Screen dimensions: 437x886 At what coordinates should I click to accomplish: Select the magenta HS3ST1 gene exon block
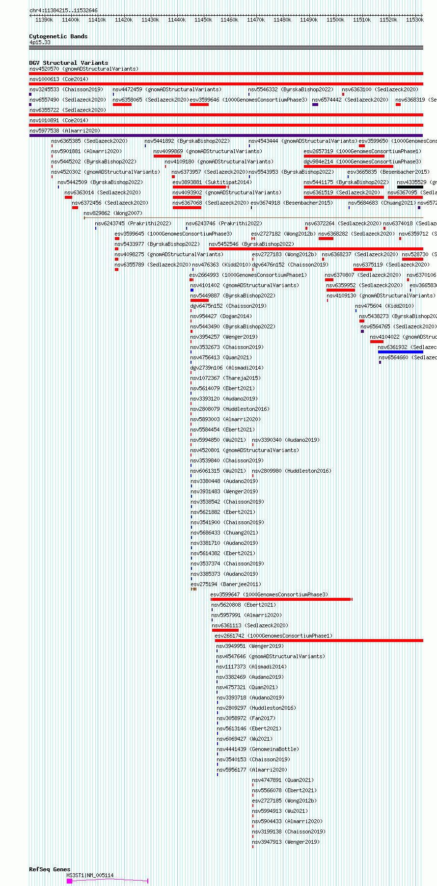click(69, 881)
